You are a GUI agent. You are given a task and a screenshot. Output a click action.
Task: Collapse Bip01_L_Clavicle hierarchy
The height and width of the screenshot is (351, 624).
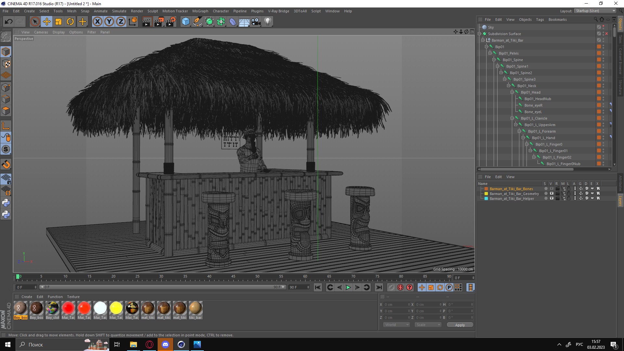(x=512, y=118)
